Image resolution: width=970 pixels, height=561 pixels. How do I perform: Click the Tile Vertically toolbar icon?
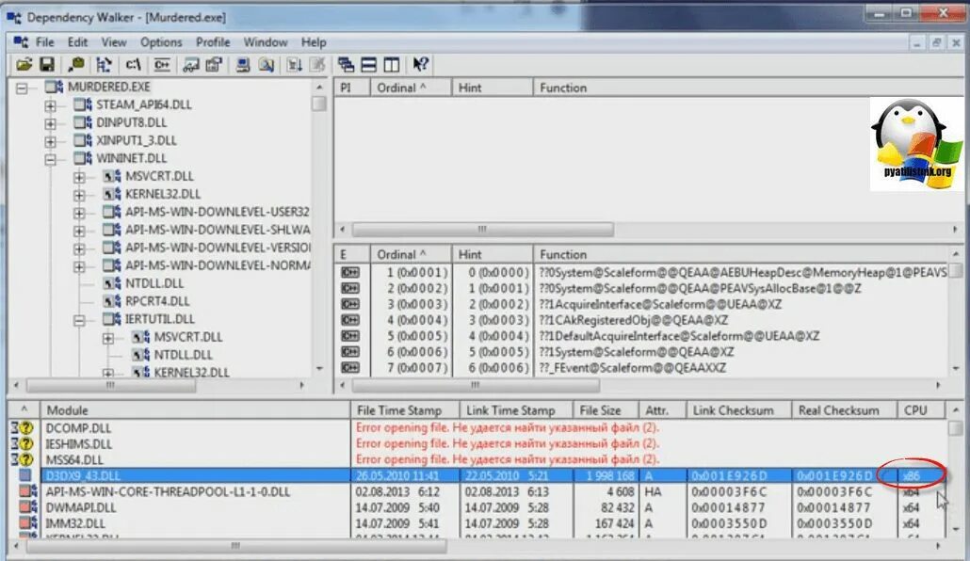click(x=392, y=64)
